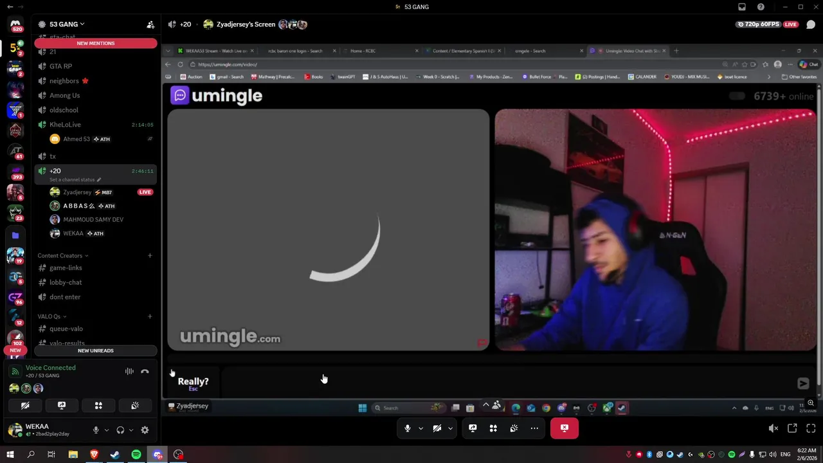Jump to NEW MENTIONS banner
The width and height of the screenshot is (823, 463).
96,43
